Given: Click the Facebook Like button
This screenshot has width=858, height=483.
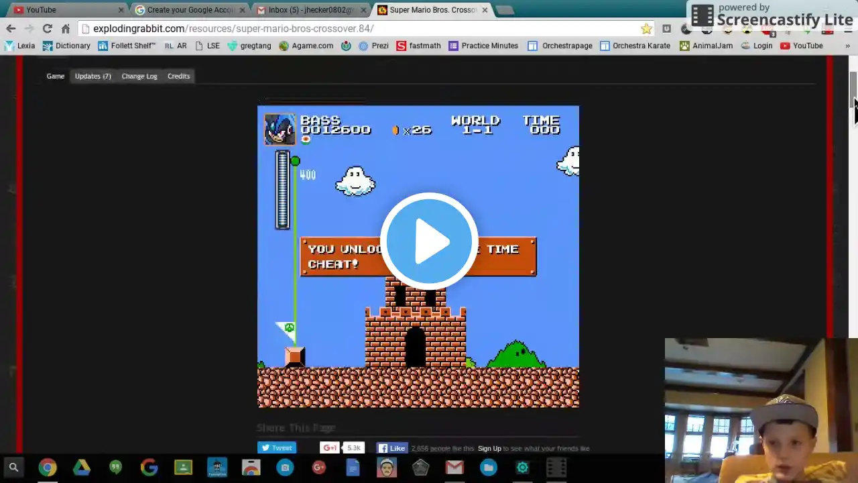Looking at the screenshot, I should tap(392, 448).
